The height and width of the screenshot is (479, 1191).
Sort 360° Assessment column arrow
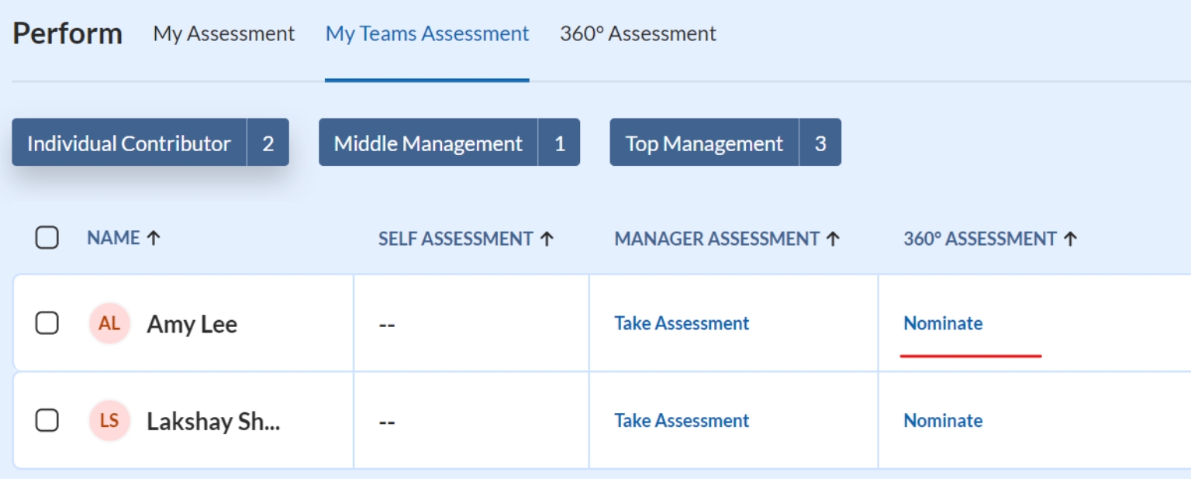coord(1070,239)
